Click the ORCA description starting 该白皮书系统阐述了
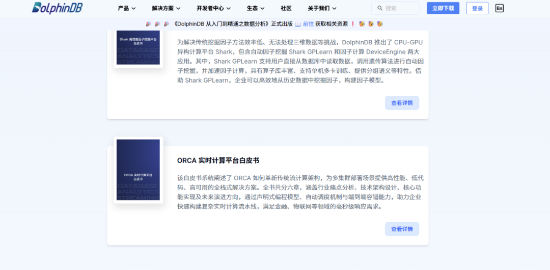 [300, 193]
